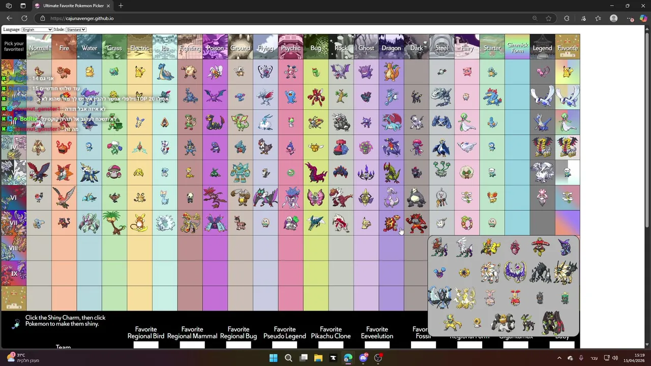Open the Language dropdown set to English
The height and width of the screenshot is (366, 651).
point(37,29)
